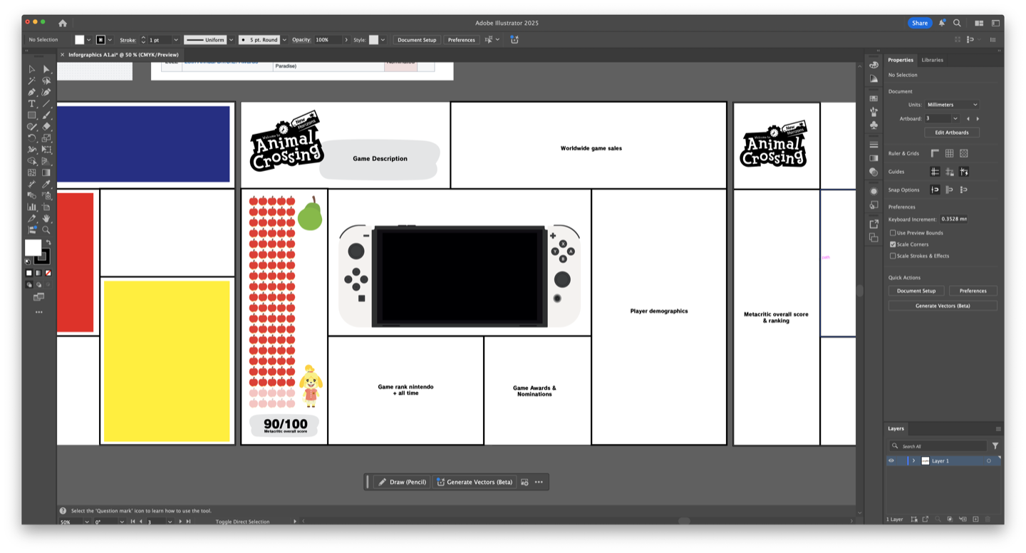Click the large white Fill box in toolbar
Viewport: 1026px width, 553px height.
click(x=33, y=247)
